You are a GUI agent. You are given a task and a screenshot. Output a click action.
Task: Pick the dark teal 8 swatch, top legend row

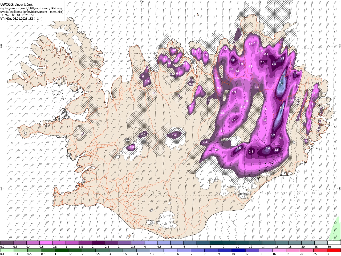[x=216, y=243]
